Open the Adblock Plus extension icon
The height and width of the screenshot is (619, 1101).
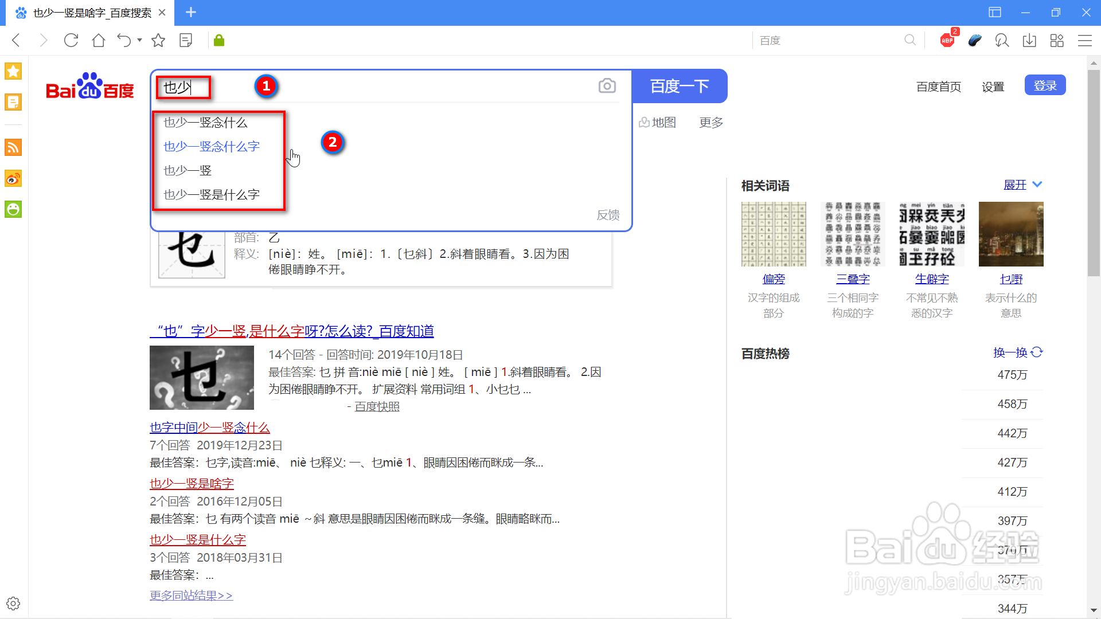point(947,40)
